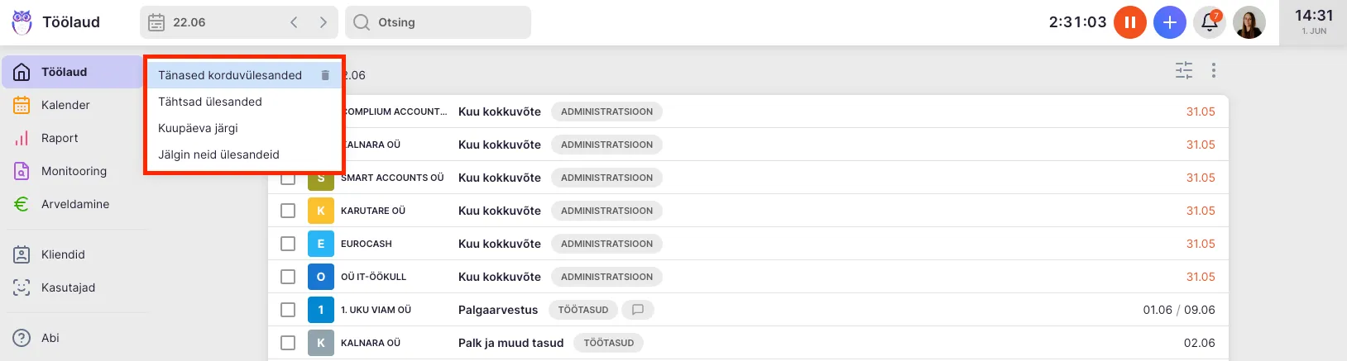Pause the running timer
Image resolution: width=1347 pixels, height=361 pixels.
1129,22
